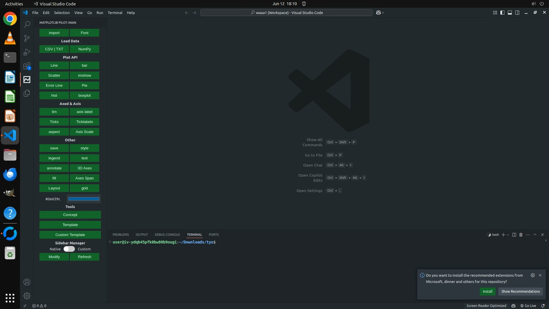Maximize the panel size with chevron
Image resolution: width=549 pixels, height=309 pixels.
(x=535, y=235)
